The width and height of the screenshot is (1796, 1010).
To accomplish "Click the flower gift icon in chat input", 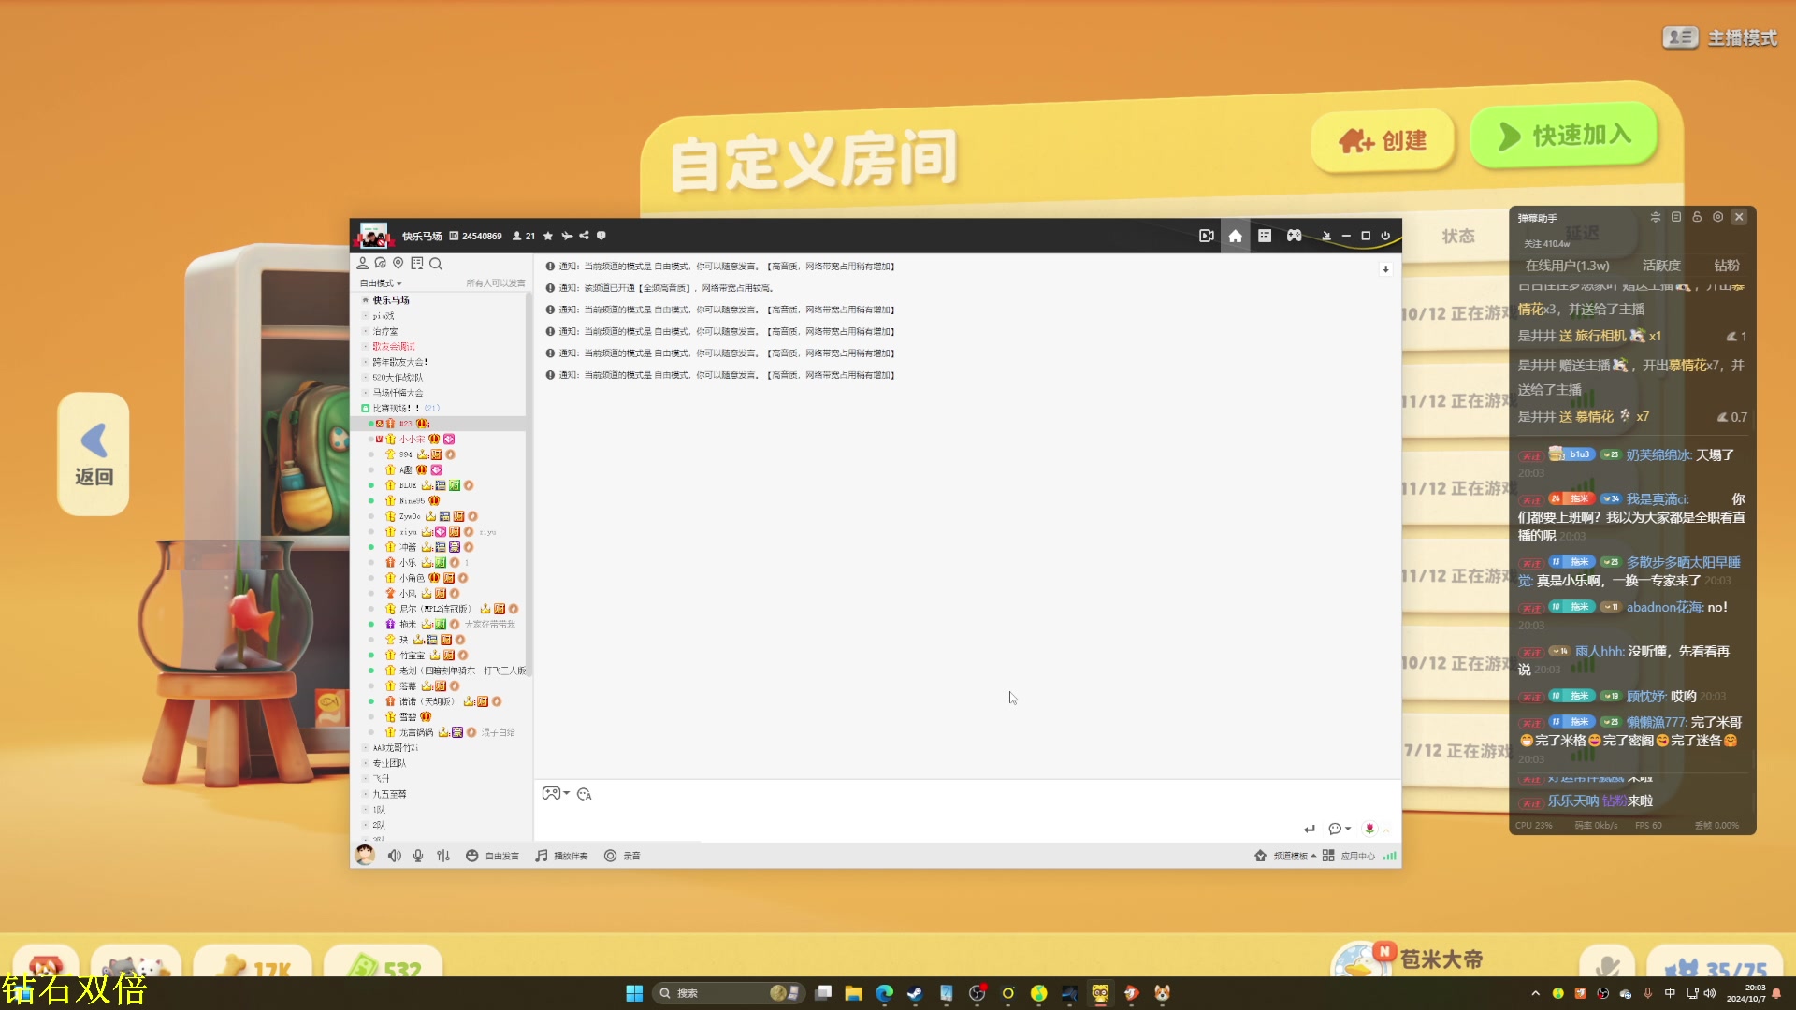I will pyautogui.click(x=1369, y=829).
